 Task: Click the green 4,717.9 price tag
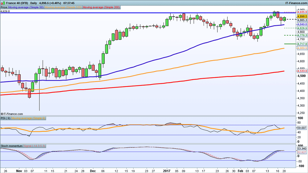click(x=302, y=44)
